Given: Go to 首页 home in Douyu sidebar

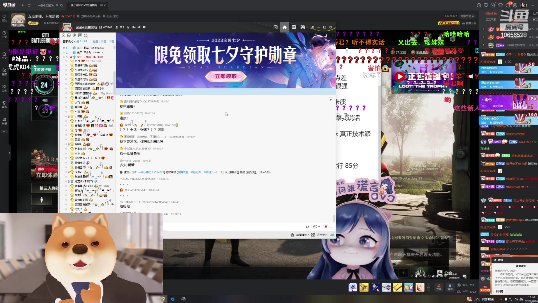Looking at the screenshot, I should tap(4, 55).
